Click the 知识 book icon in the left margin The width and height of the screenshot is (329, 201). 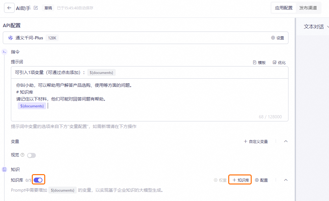(4, 169)
